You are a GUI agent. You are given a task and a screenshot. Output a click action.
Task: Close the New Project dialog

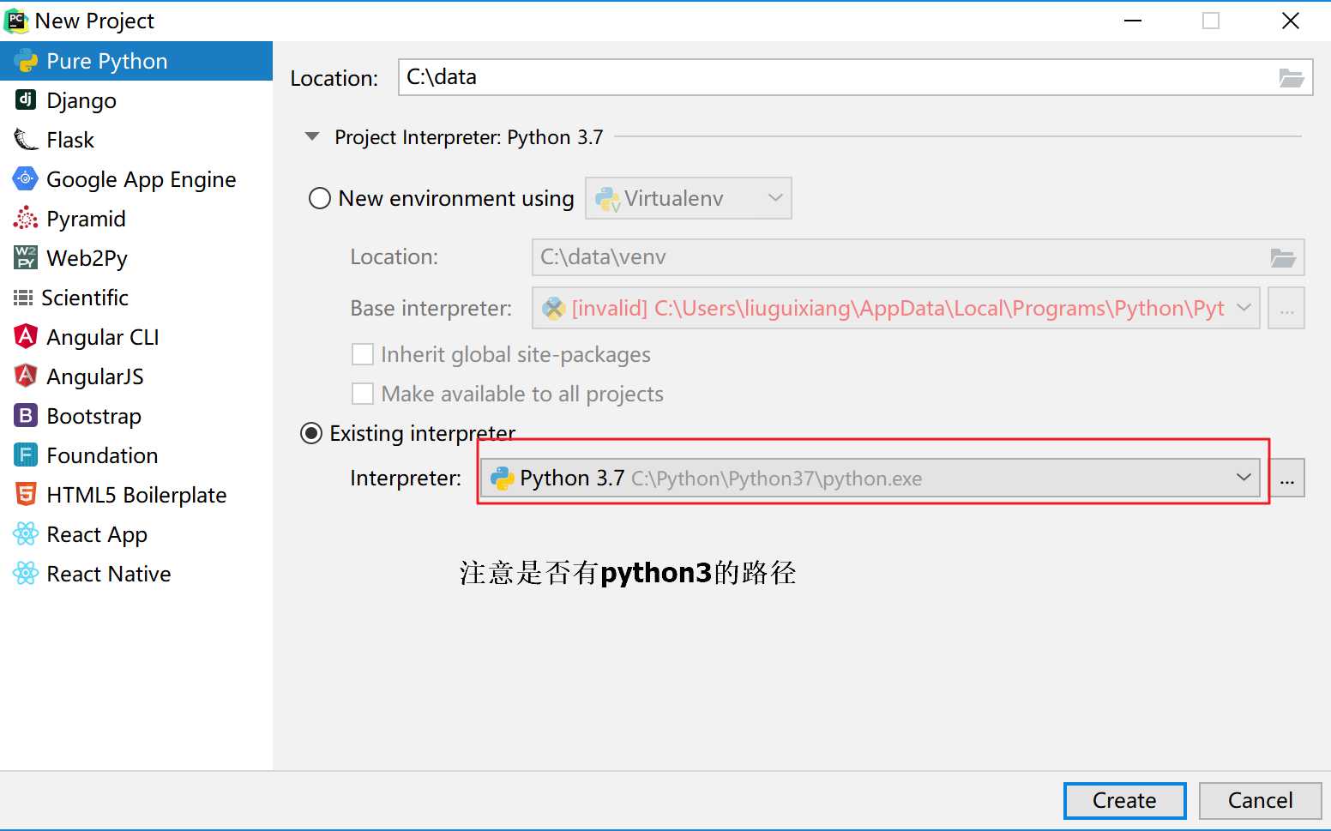click(1291, 21)
